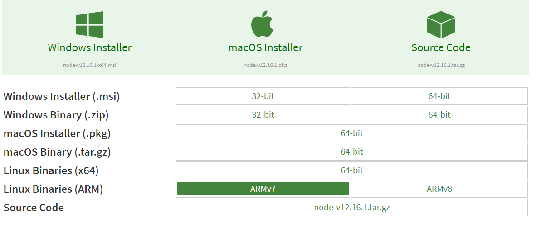
Task: Select ARMv8 Linux binary download
Action: (439, 189)
